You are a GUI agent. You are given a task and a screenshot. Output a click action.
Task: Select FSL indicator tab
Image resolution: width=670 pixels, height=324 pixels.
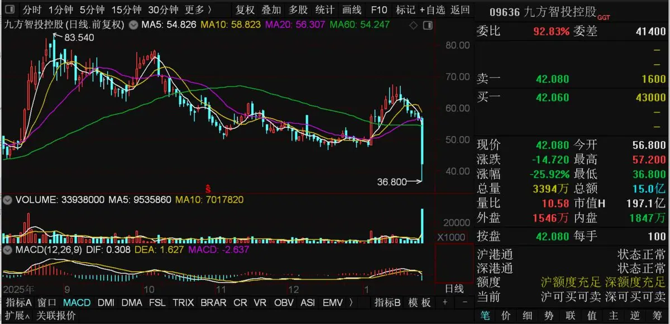click(x=157, y=302)
